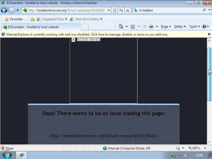This screenshot has height=159, width=212.
Task: Select the E2Guardian tab
Action: pyautogui.click(x=41, y=27)
